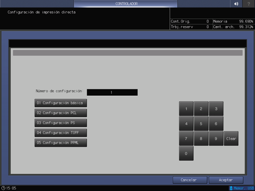Image resolution: width=255 pixels, height=191 pixels.
Task: Tap keypad digit 4
Action: (186, 124)
